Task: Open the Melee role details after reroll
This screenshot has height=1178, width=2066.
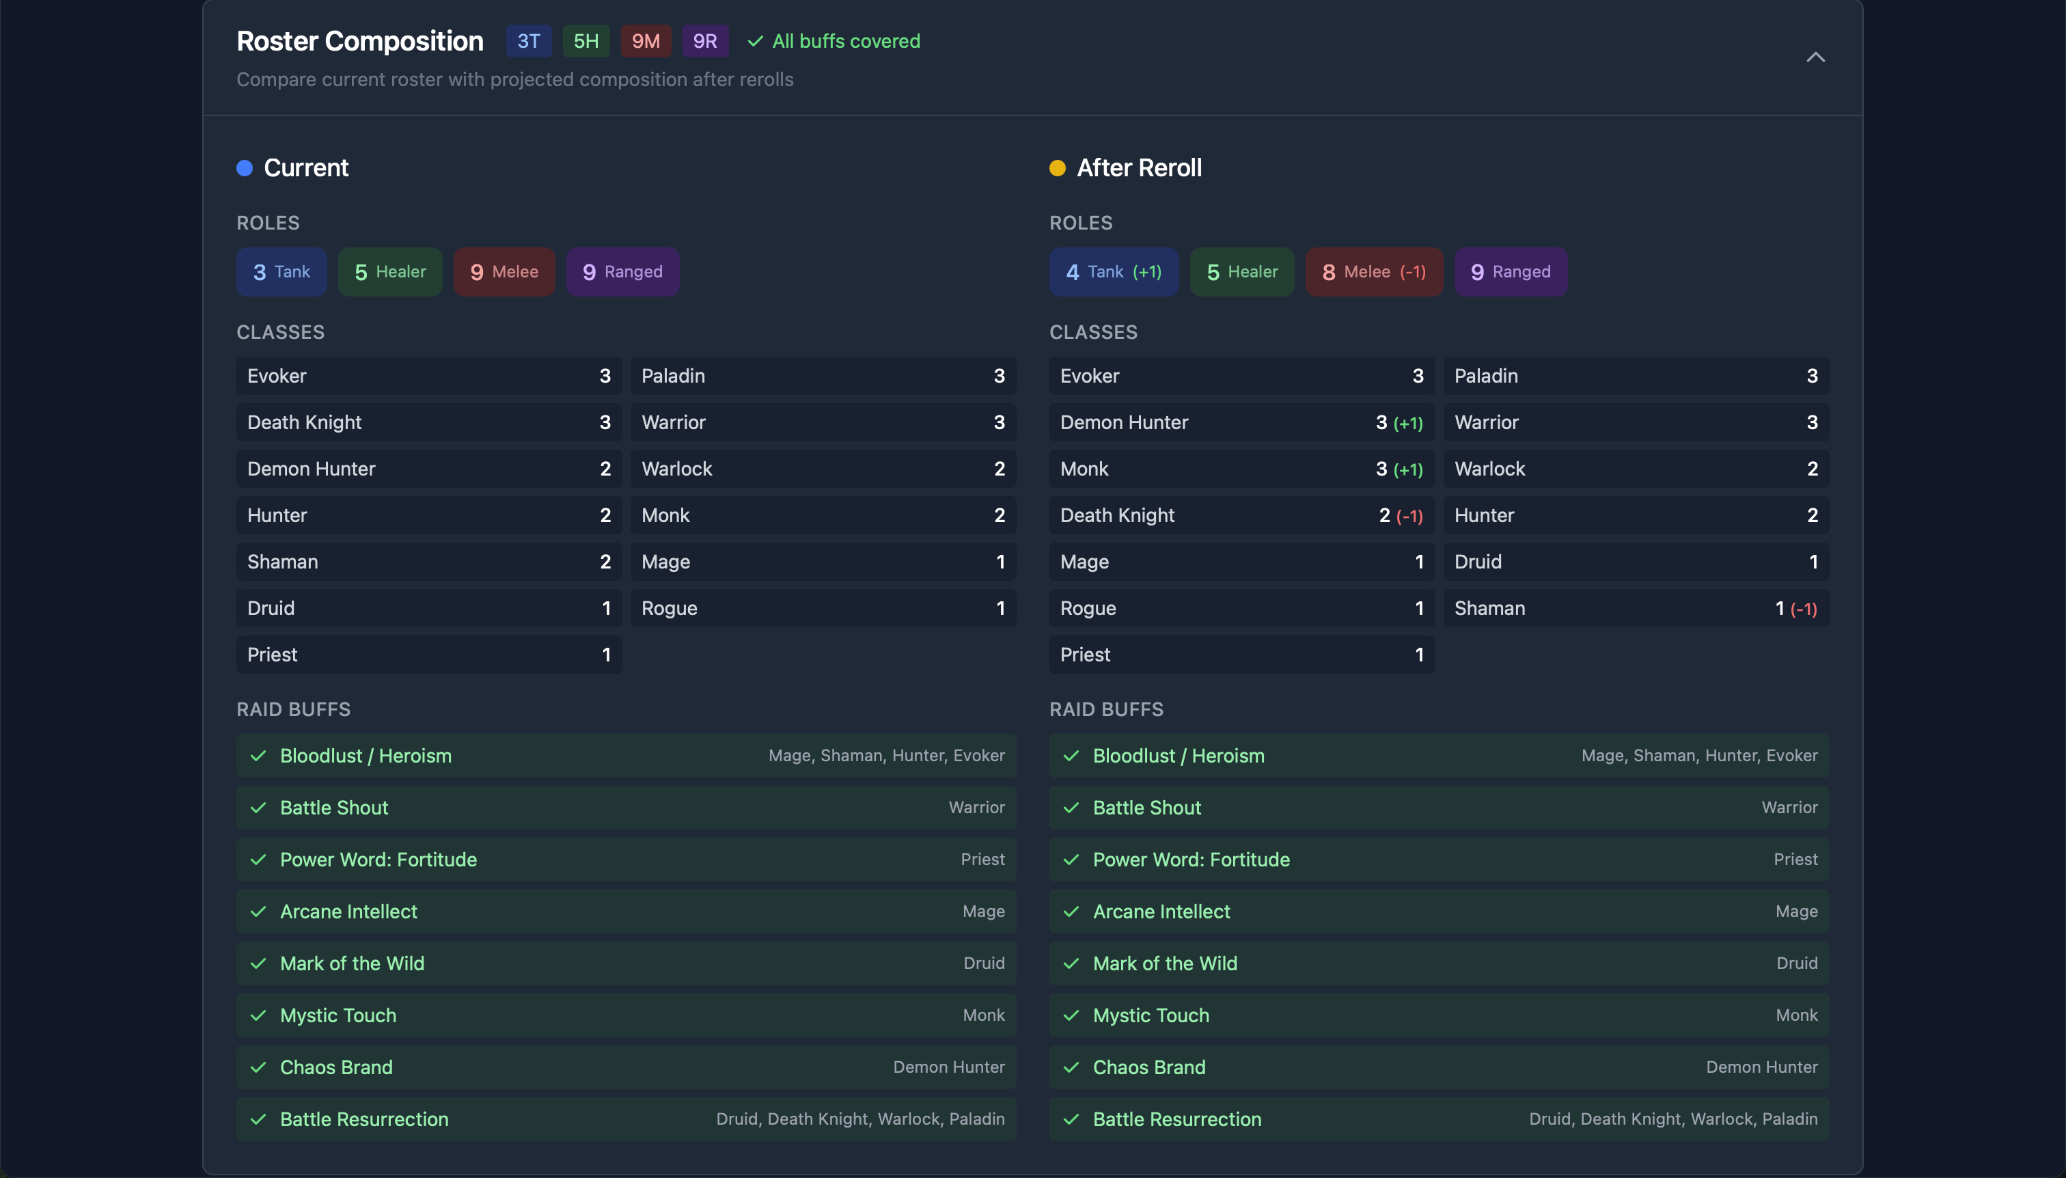Action: pos(1373,272)
